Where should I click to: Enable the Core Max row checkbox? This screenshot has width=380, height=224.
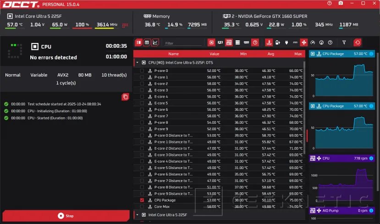coord(142,207)
